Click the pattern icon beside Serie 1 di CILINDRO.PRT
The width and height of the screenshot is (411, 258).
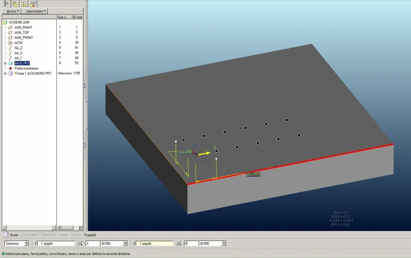click(10, 73)
